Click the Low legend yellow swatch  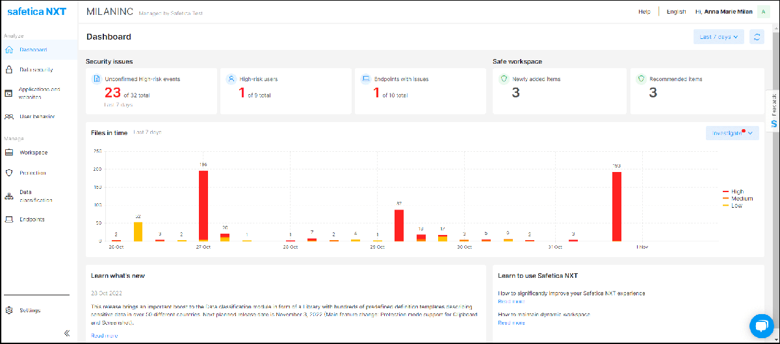pos(726,205)
